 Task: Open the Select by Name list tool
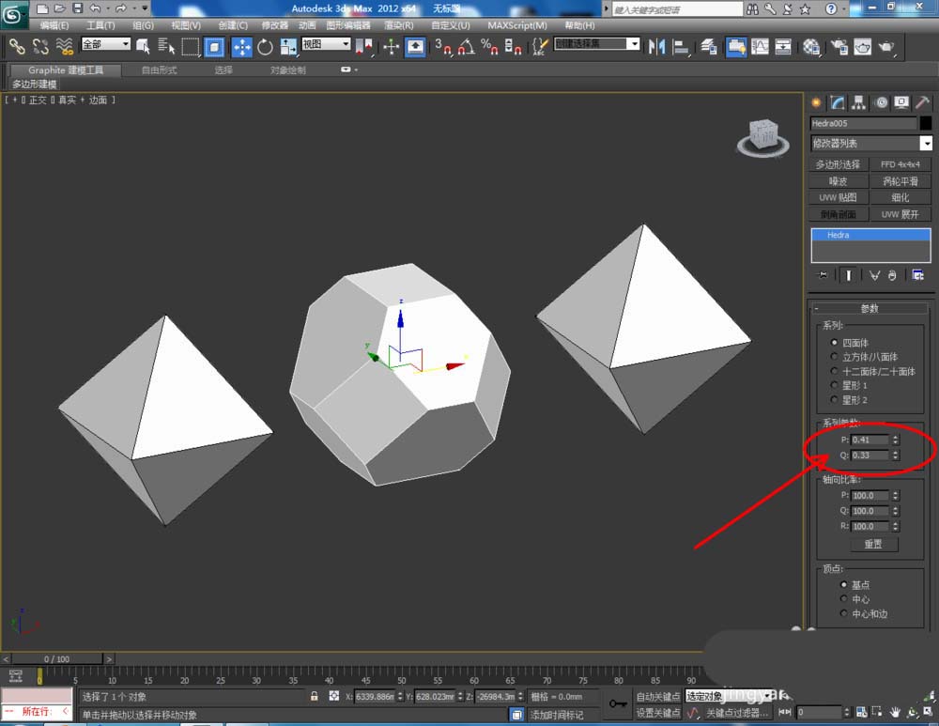tap(166, 47)
